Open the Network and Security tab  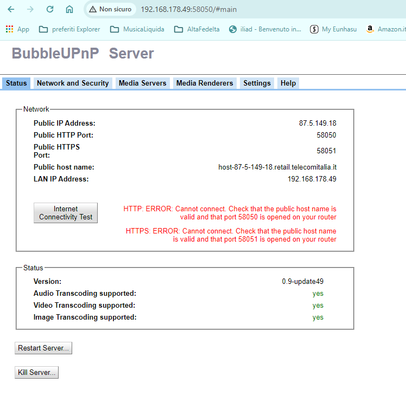point(73,83)
